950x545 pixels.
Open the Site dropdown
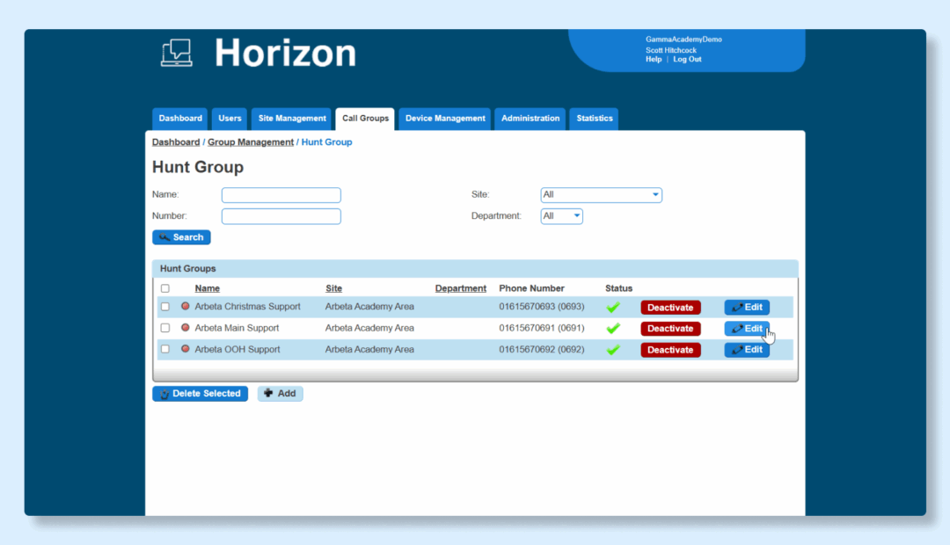pyautogui.click(x=601, y=194)
